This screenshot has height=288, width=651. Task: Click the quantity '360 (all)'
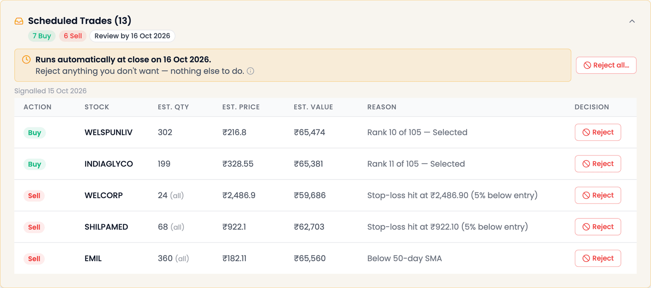[173, 258]
